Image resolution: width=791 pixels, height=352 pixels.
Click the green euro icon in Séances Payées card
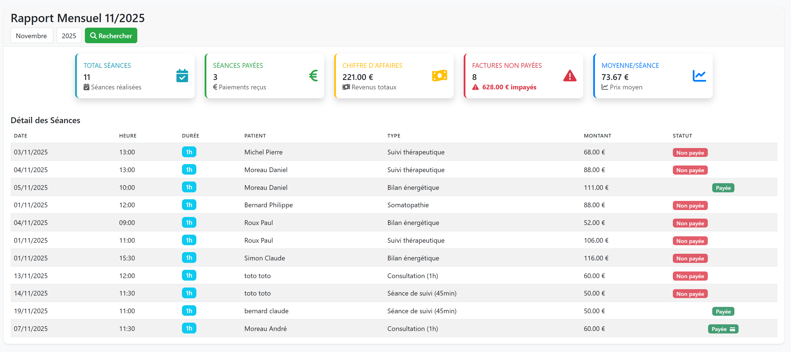313,76
